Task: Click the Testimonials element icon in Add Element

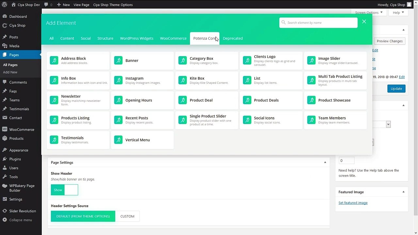Action: 54,140
